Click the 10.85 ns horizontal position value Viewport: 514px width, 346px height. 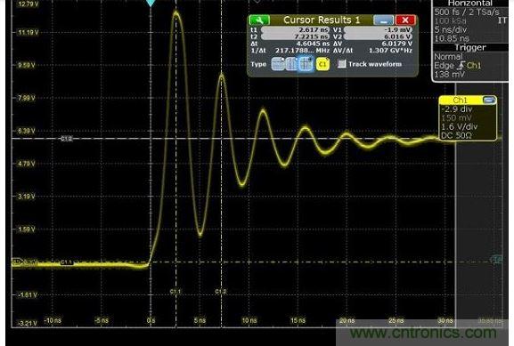coord(452,38)
